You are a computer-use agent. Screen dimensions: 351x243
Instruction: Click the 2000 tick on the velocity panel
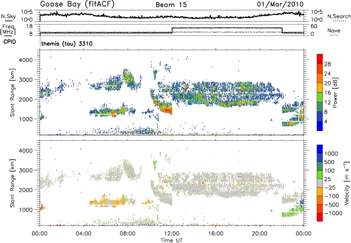(x=26, y=190)
